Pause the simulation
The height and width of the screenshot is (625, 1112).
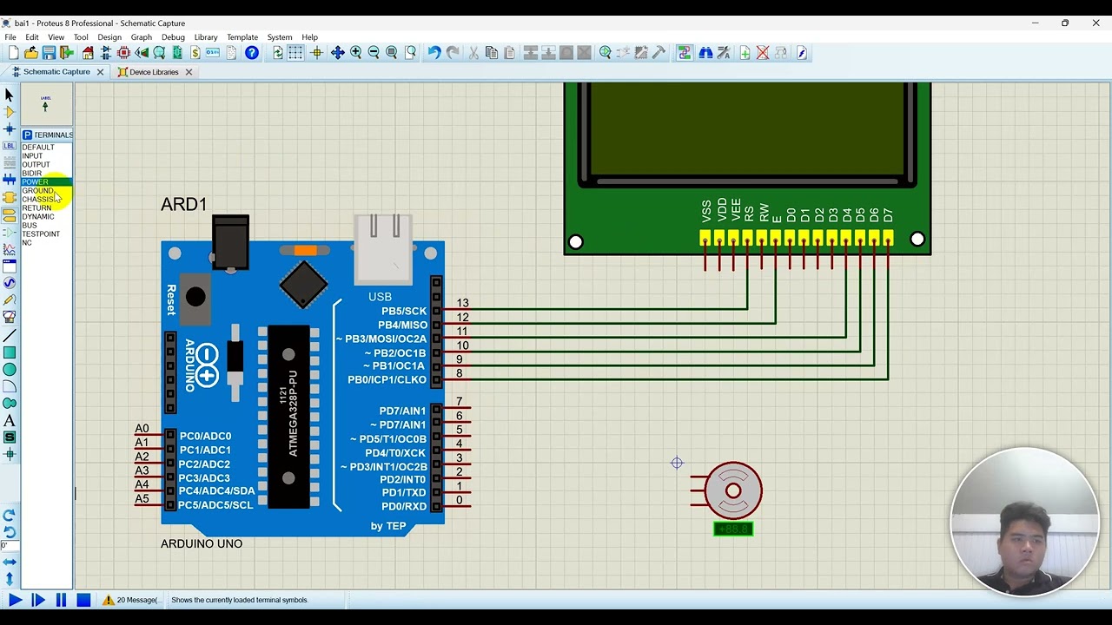coord(61,600)
